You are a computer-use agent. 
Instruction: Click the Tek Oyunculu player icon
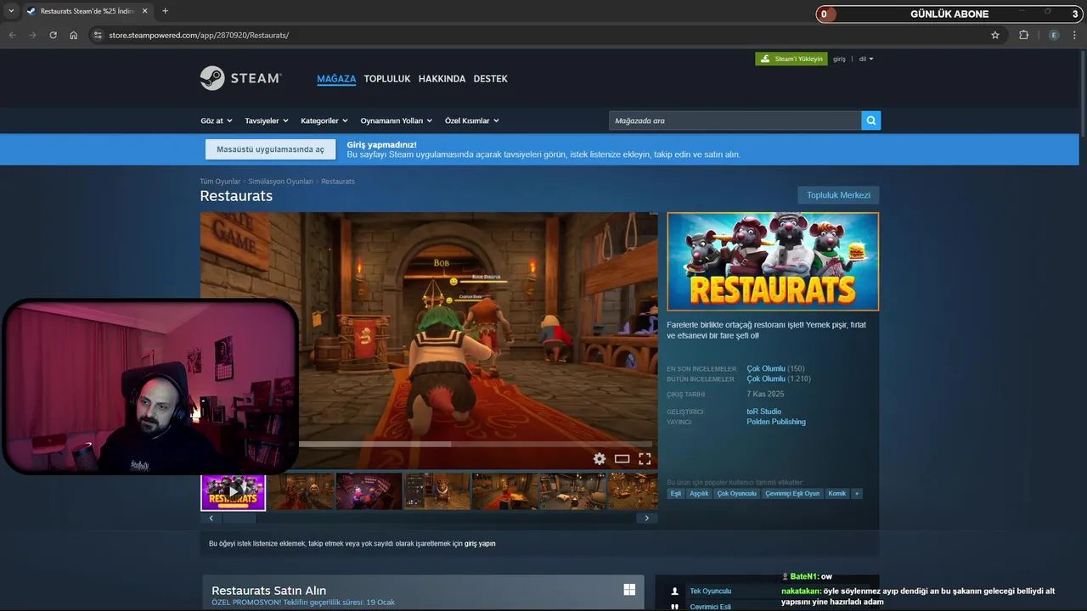pos(674,591)
